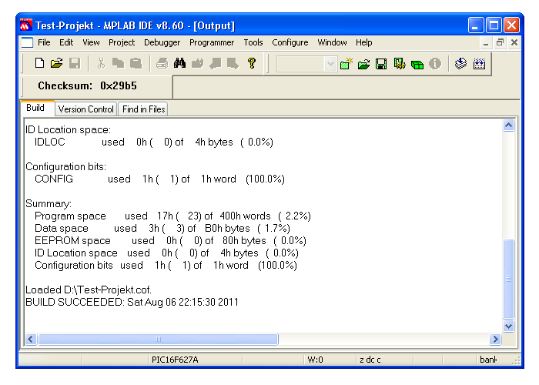Close the inner Output document window
The image size is (539, 385).
(x=514, y=42)
